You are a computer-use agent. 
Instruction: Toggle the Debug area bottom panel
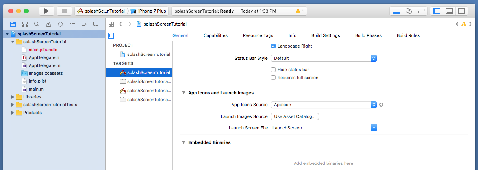pyautogui.click(x=449, y=11)
